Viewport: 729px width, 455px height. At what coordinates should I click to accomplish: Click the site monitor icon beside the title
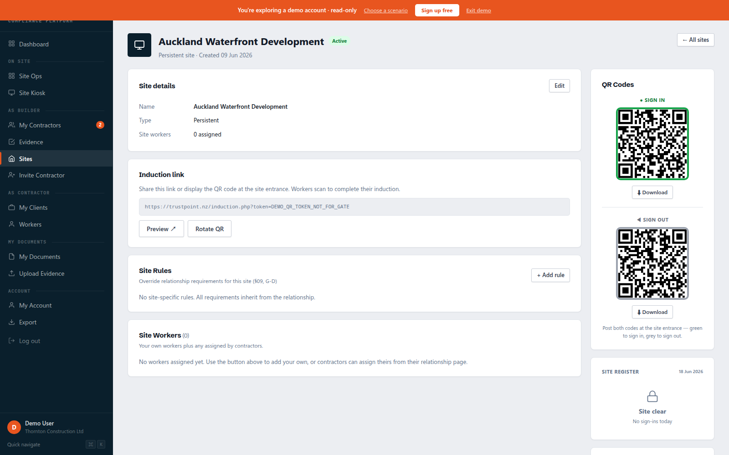(x=139, y=45)
